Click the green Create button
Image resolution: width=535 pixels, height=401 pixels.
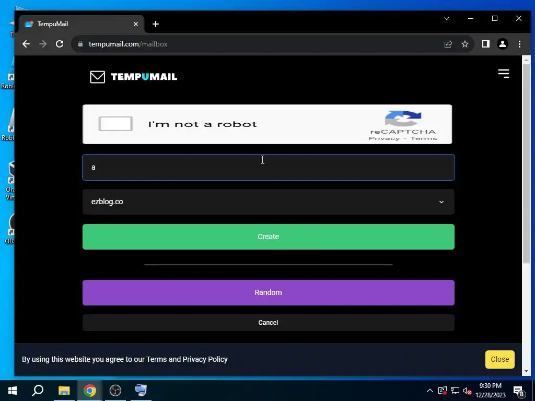(x=268, y=237)
